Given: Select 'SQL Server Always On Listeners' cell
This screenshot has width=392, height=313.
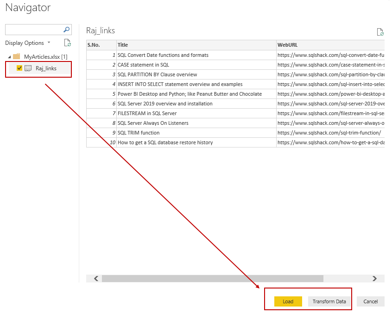Looking at the screenshot, I should [196, 123].
